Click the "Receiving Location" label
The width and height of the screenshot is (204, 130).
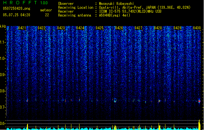click(76, 7)
